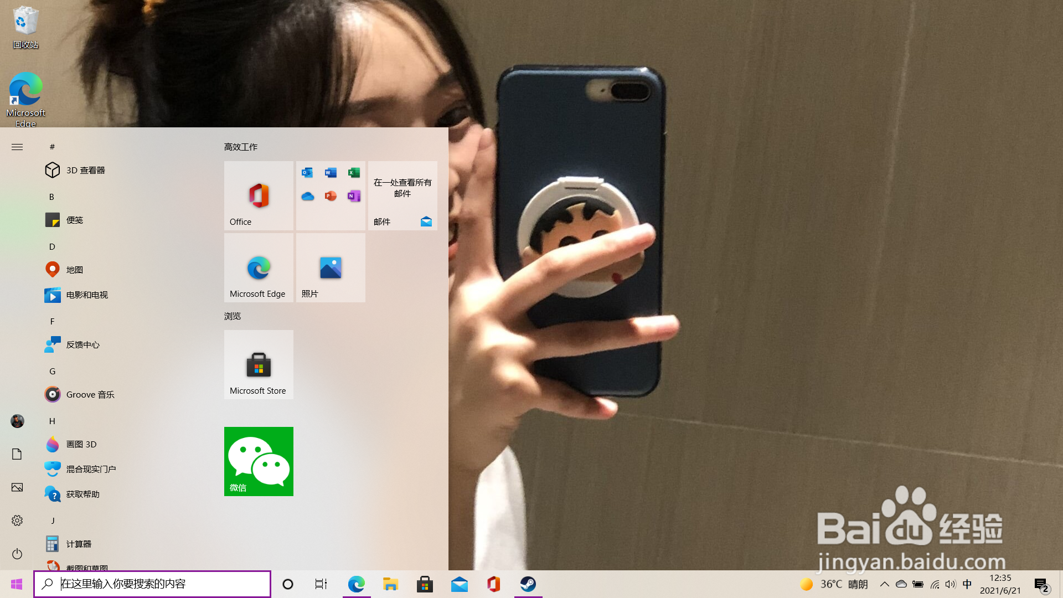Select your account avatar in Start

(x=17, y=421)
